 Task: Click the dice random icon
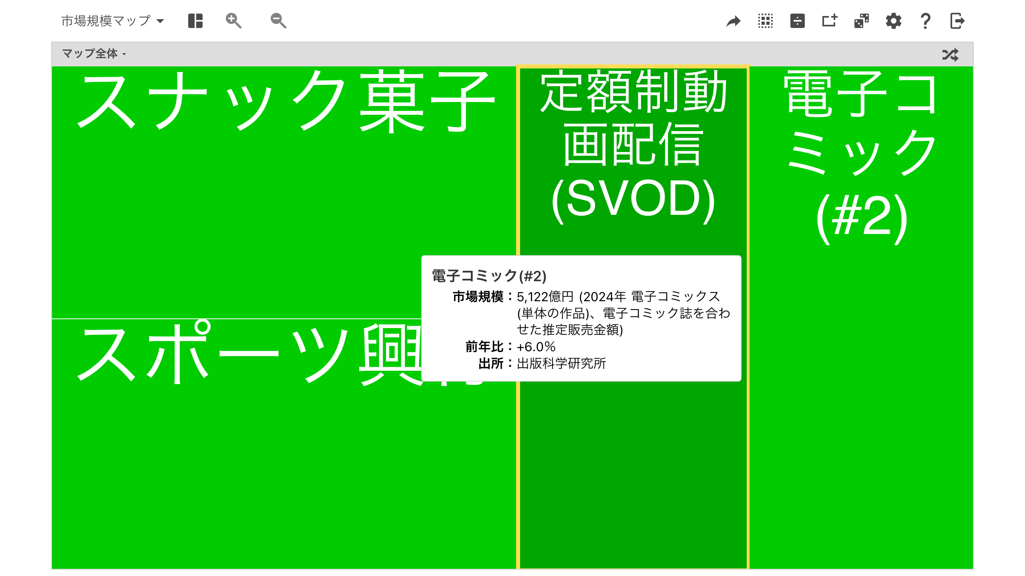pyautogui.click(x=862, y=21)
